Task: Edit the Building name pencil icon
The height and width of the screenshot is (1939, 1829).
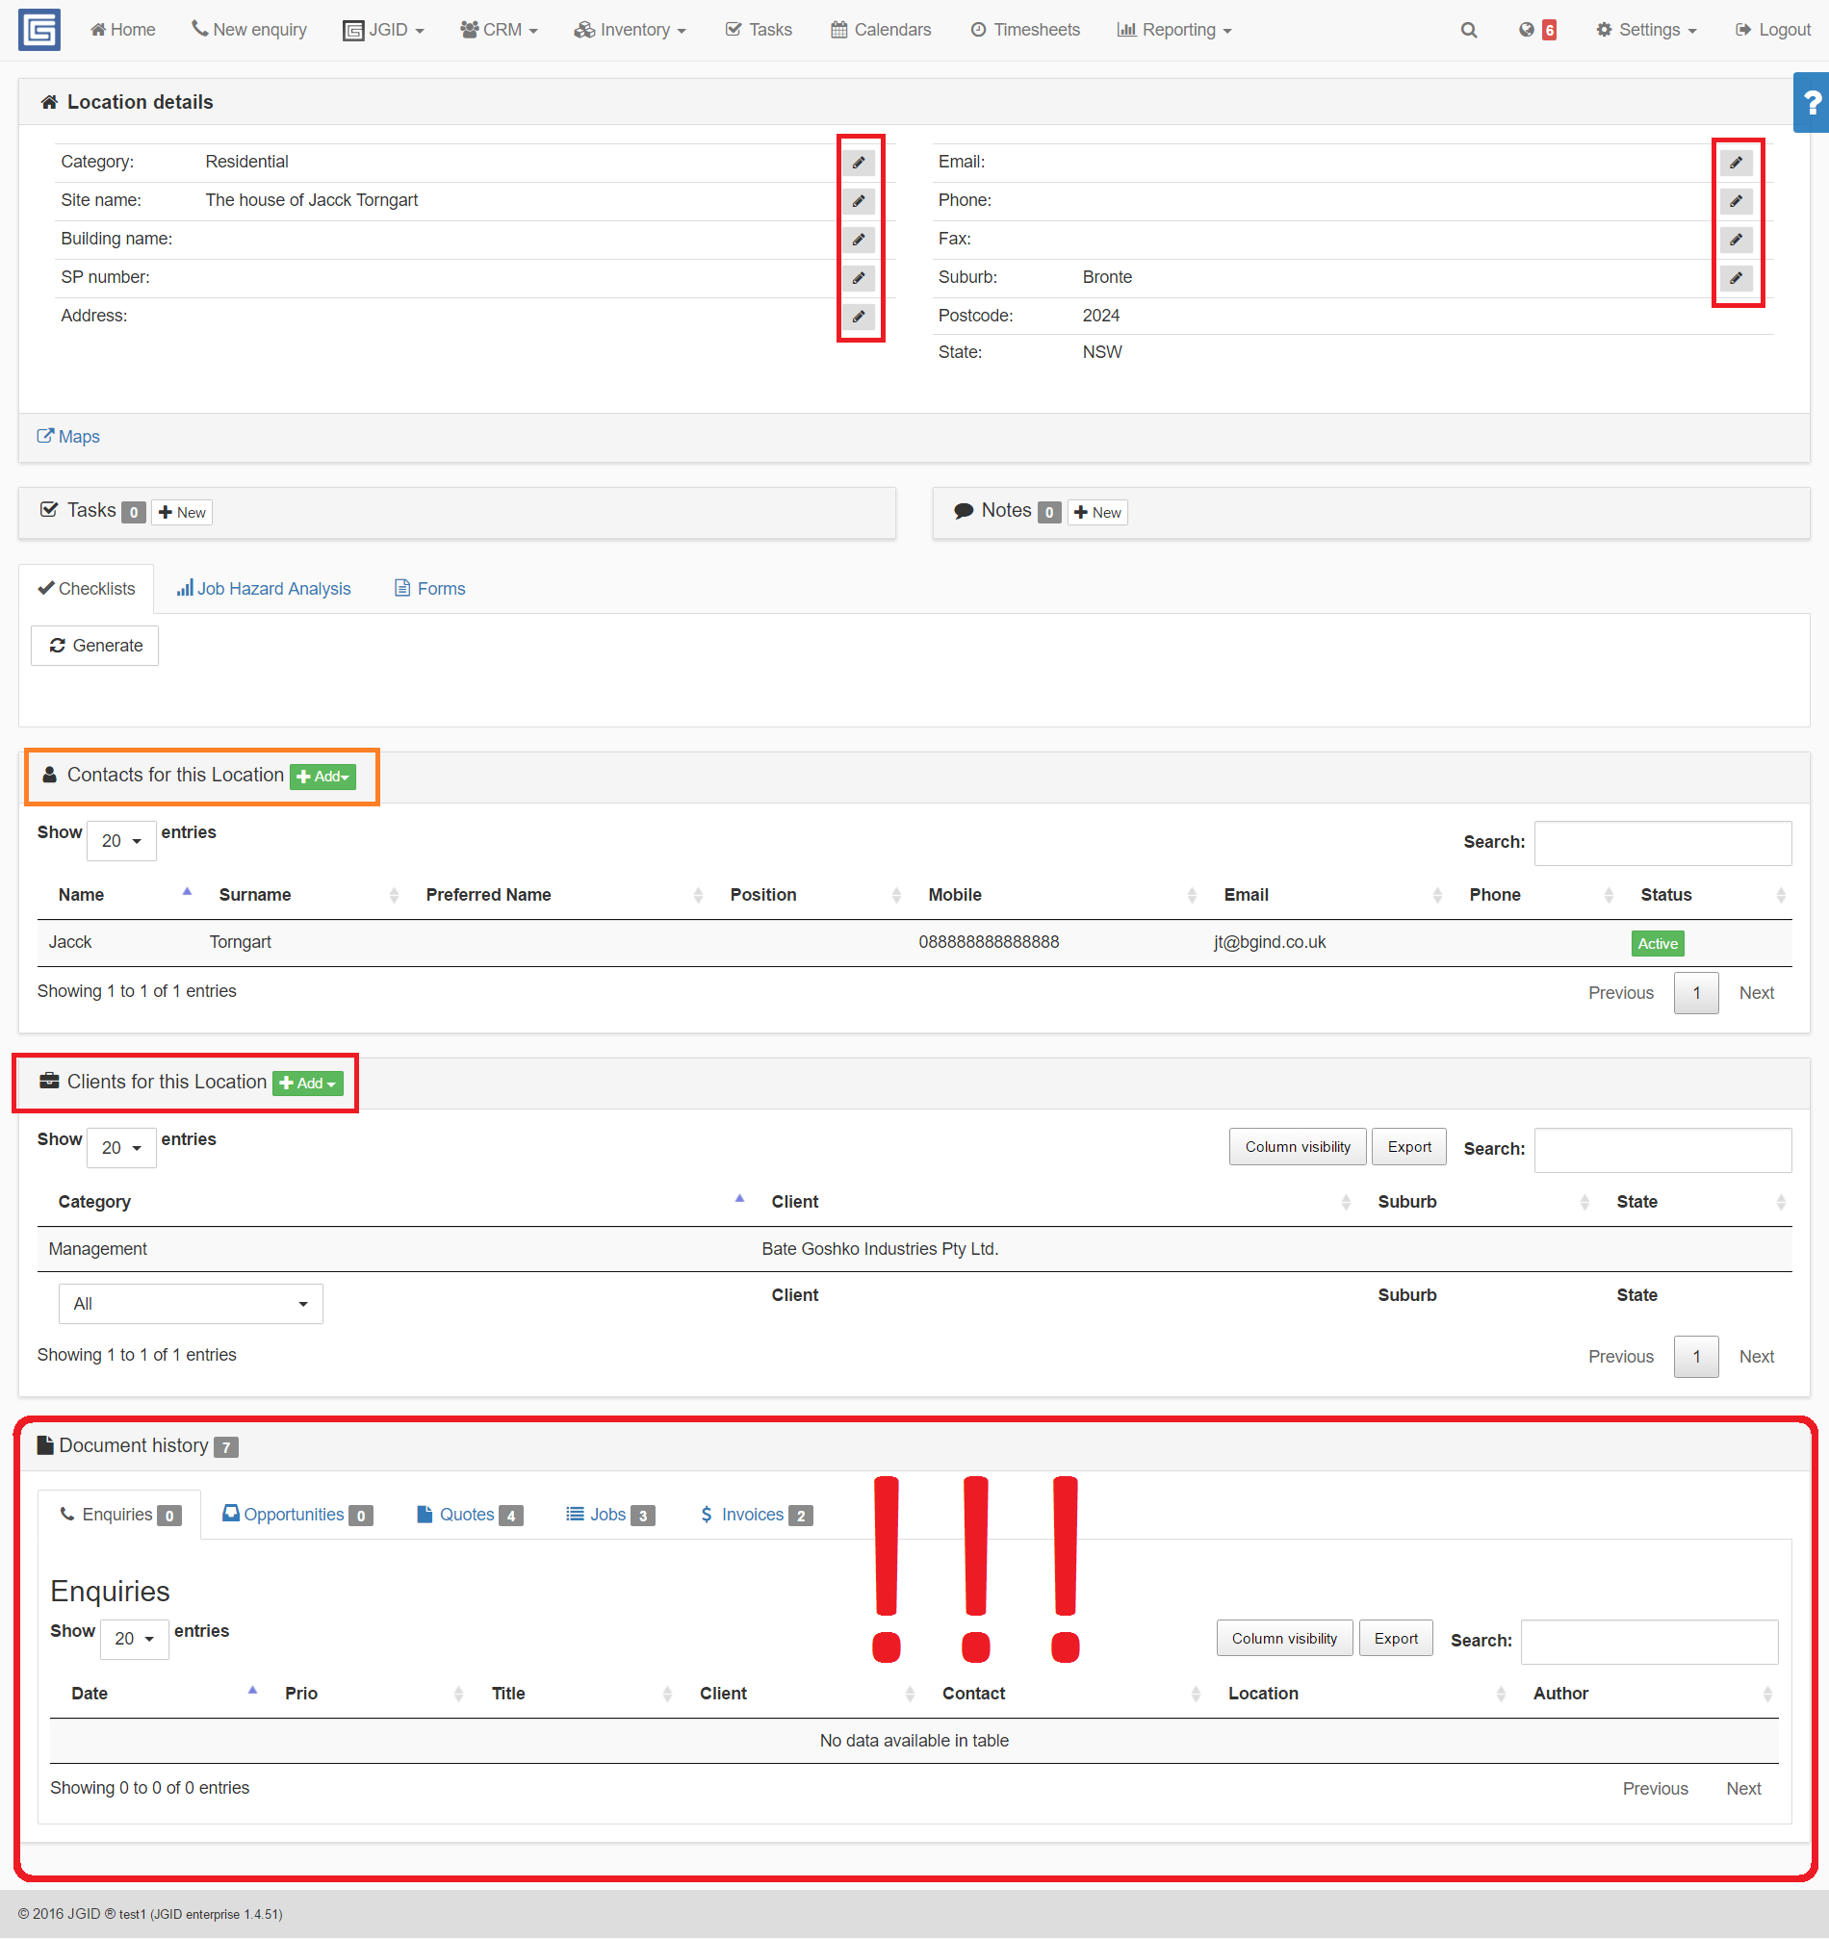Action: tap(859, 240)
